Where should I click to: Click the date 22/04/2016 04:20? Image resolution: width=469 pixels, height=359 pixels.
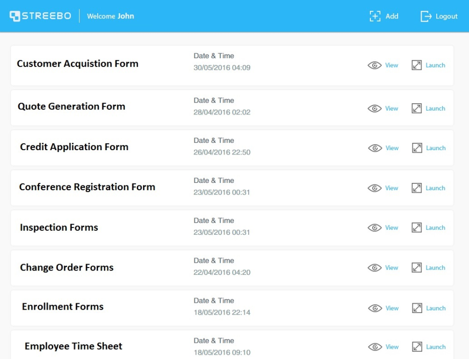(222, 272)
